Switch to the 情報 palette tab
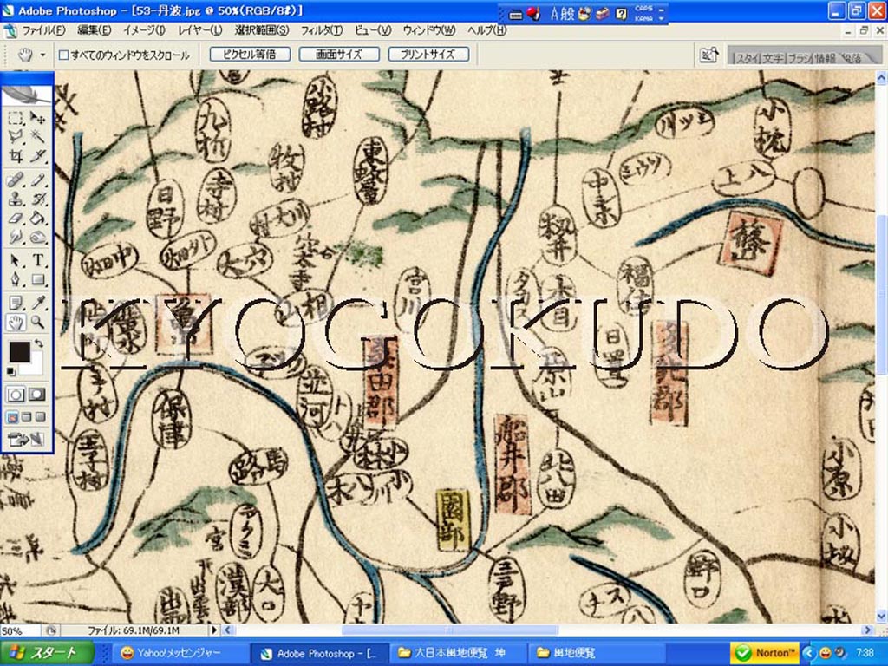The width and height of the screenshot is (888, 666). 826,58
